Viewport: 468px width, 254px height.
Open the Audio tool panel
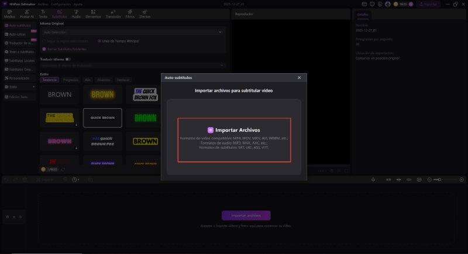coord(76,14)
